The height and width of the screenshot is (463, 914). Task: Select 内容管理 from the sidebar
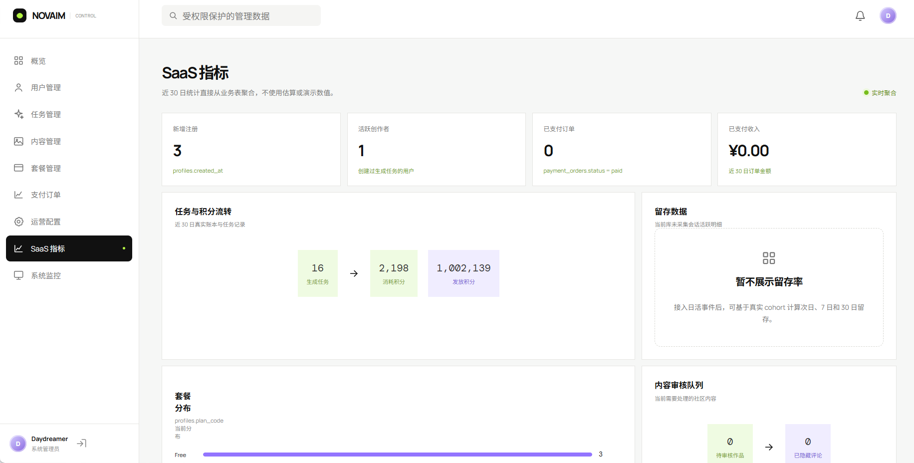click(x=69, y=141)
